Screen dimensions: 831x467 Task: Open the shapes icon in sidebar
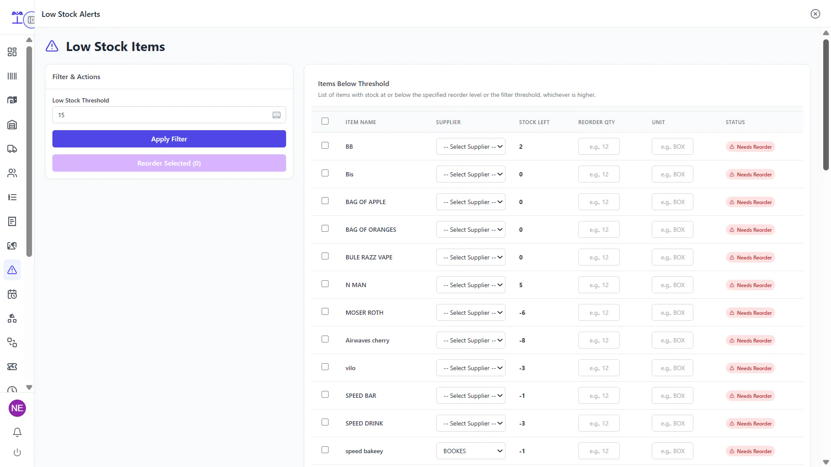tap(12, 319)
